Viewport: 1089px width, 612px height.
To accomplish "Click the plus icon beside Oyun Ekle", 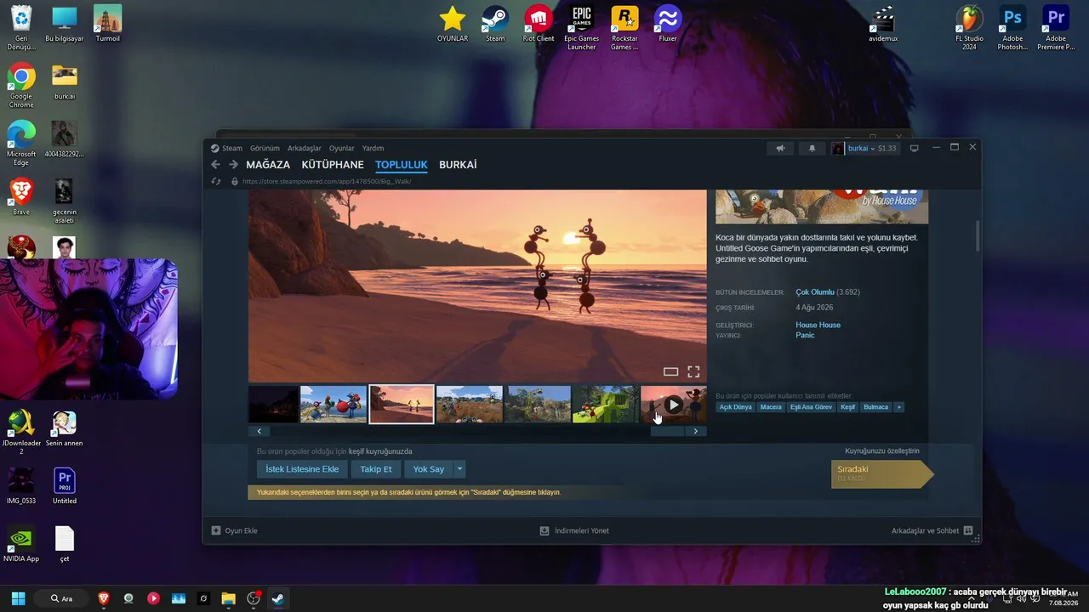I will coord(216,530).
